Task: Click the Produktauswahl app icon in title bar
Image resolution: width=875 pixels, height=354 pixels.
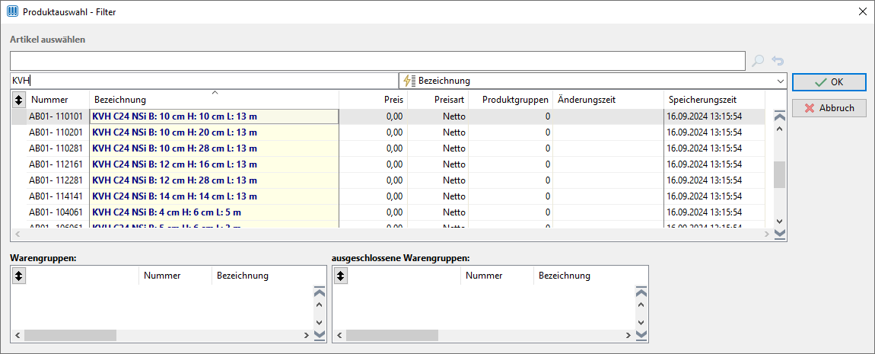Action: tap(11, 11)
